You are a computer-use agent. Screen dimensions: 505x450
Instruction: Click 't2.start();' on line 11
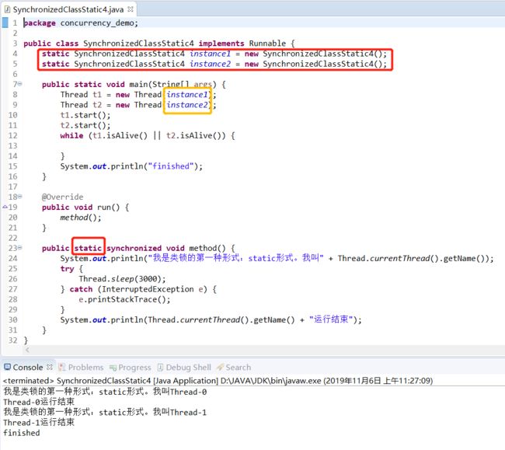click(85, 125)
